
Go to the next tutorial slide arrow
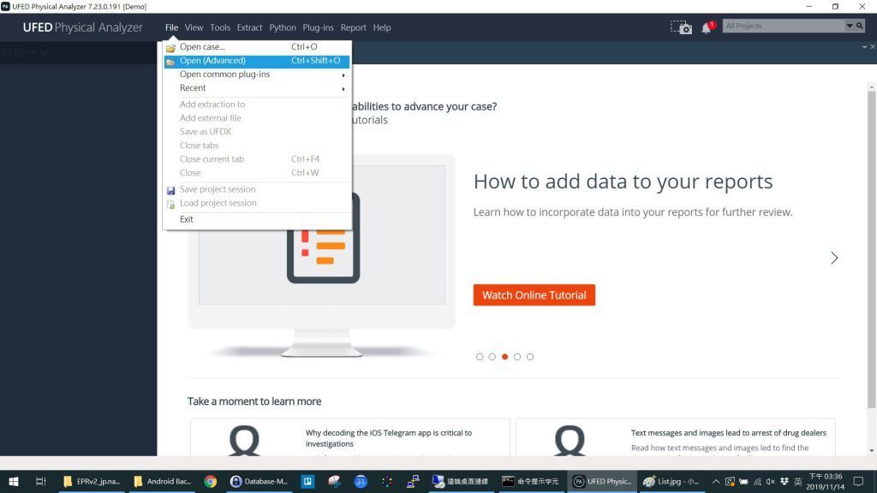pyautogui.click(x=834, y=258)
